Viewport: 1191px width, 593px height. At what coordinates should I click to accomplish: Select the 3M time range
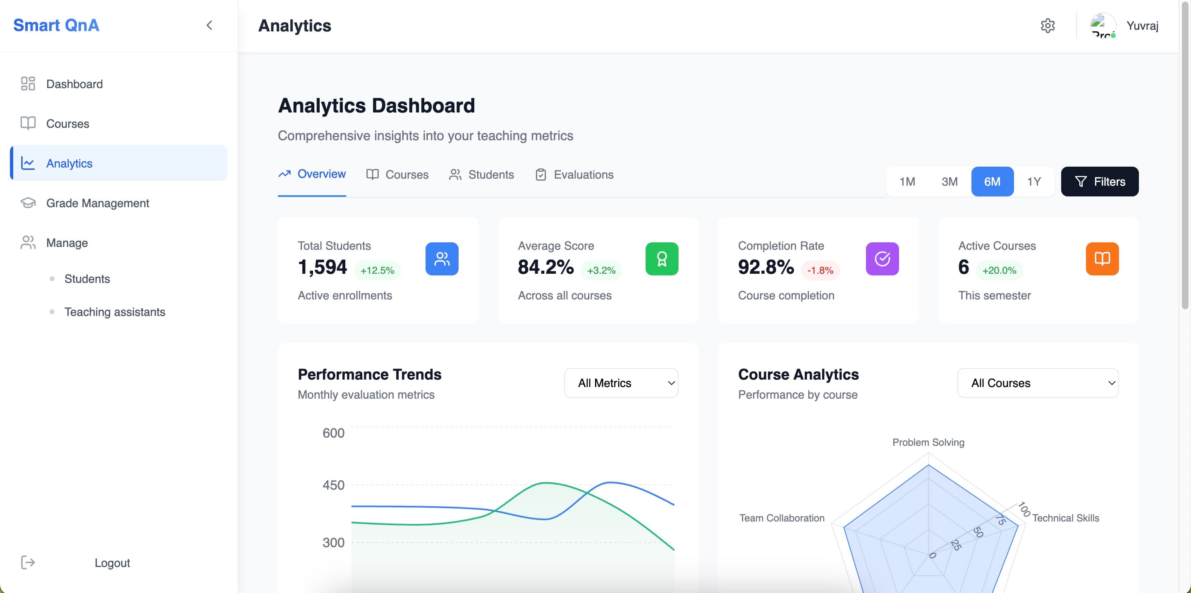coord(949,182)
